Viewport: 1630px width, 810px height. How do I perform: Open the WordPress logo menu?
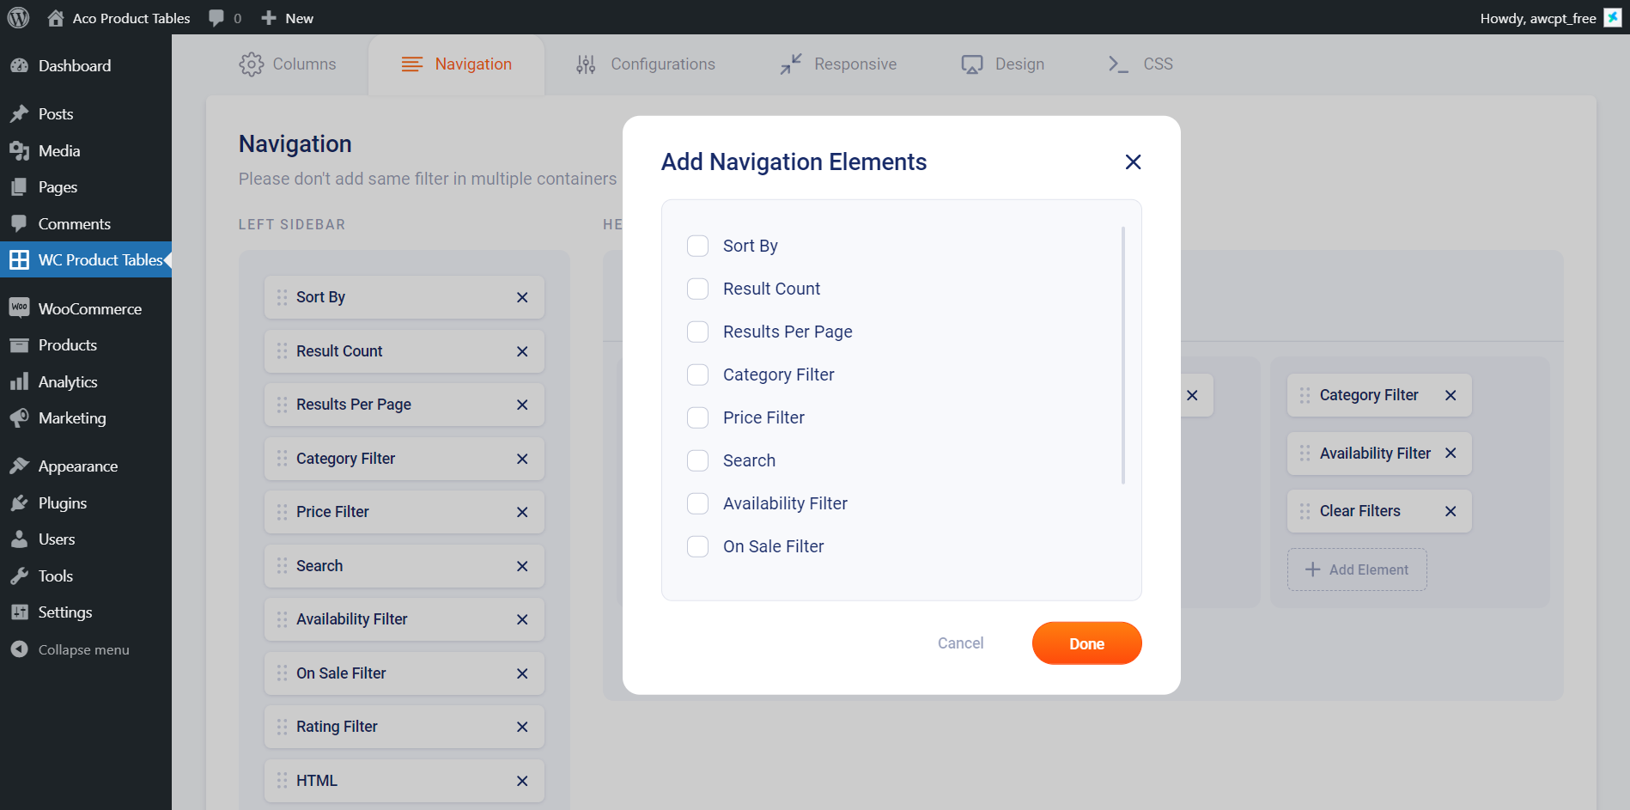[x=18, y=17]
